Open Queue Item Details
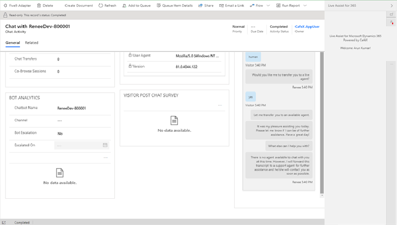The height and width of the screenshot is (225, 397). tap(174, 5)
